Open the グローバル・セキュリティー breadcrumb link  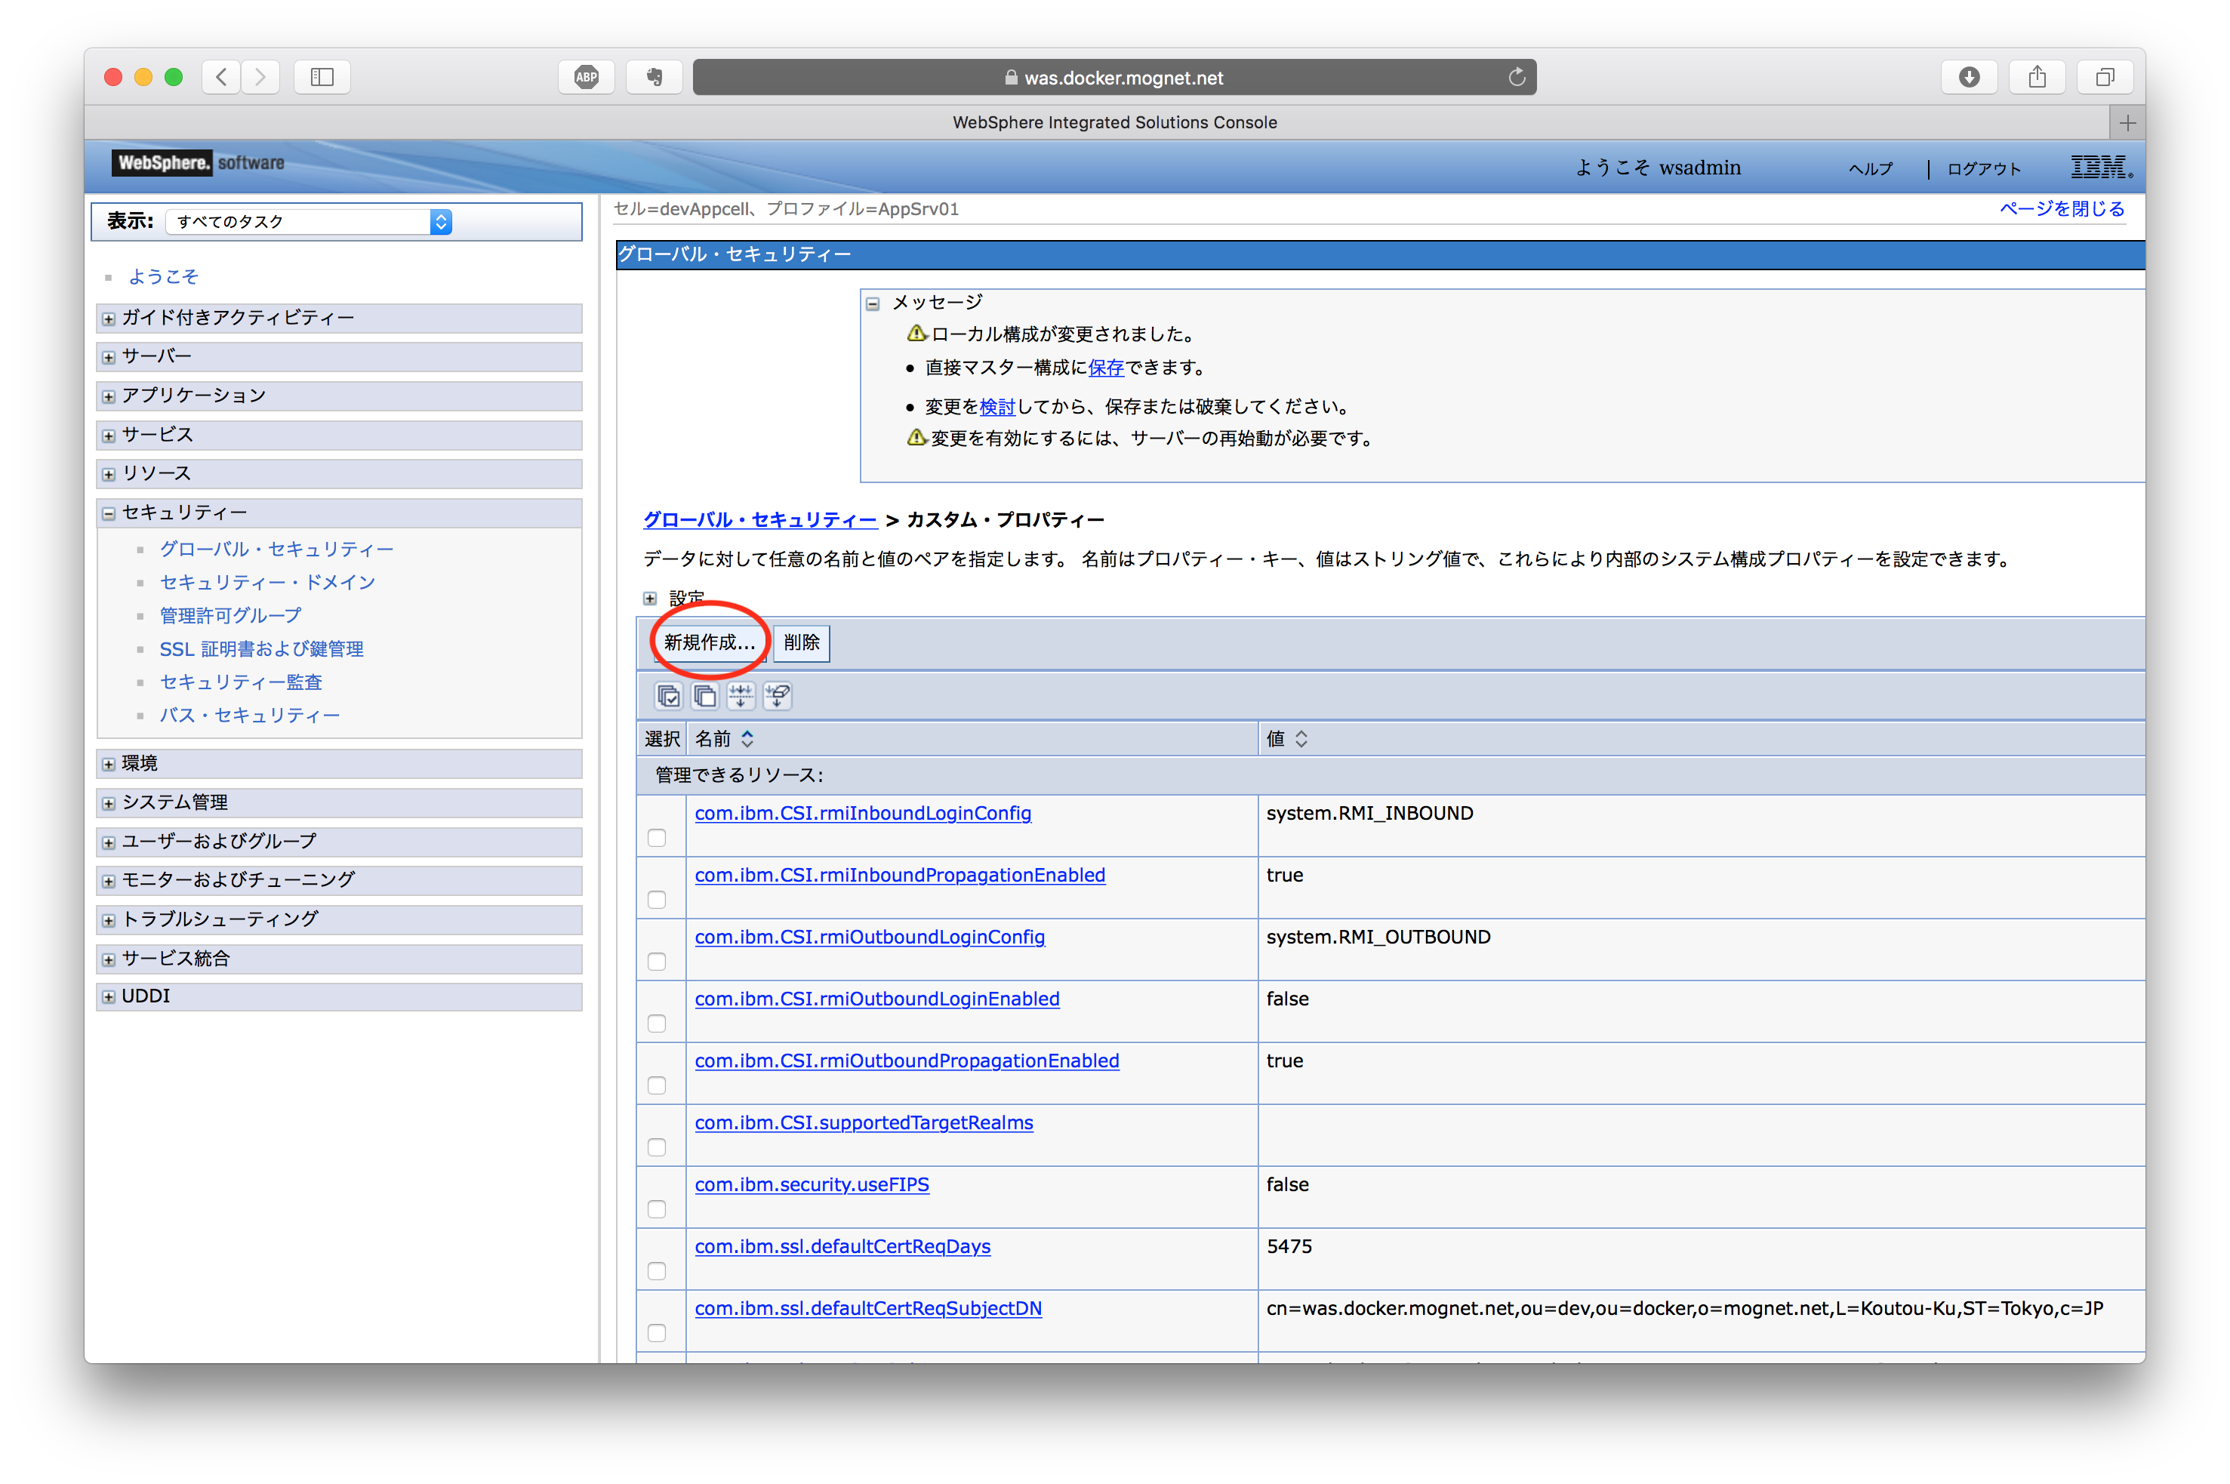[758, 519]
